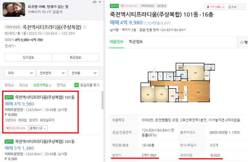Screen dimensions: 248x162
Task: Click the 단지정보 button
Action: [x=28, y=58]
